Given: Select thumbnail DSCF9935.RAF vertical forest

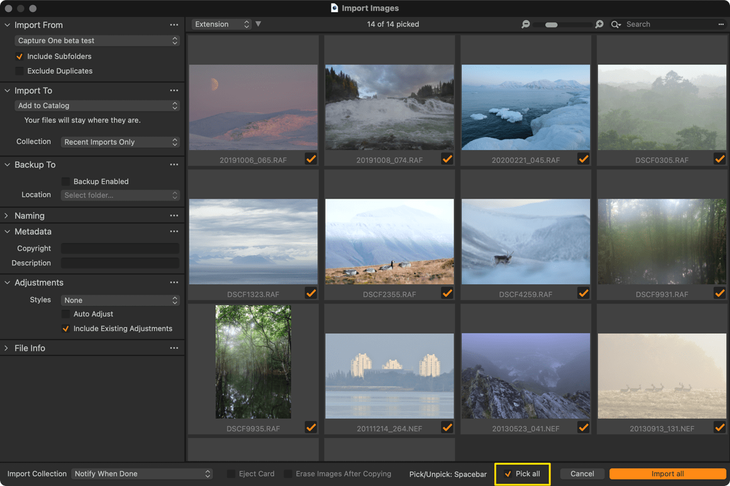Looking at the screenshot, I should pyautogui.click(x=254, y=362).
